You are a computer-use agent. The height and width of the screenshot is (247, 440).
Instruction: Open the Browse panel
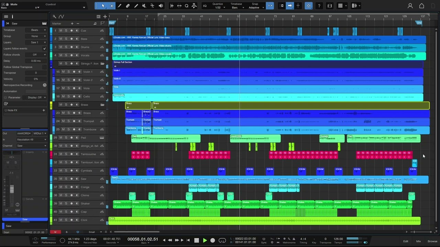432,241
